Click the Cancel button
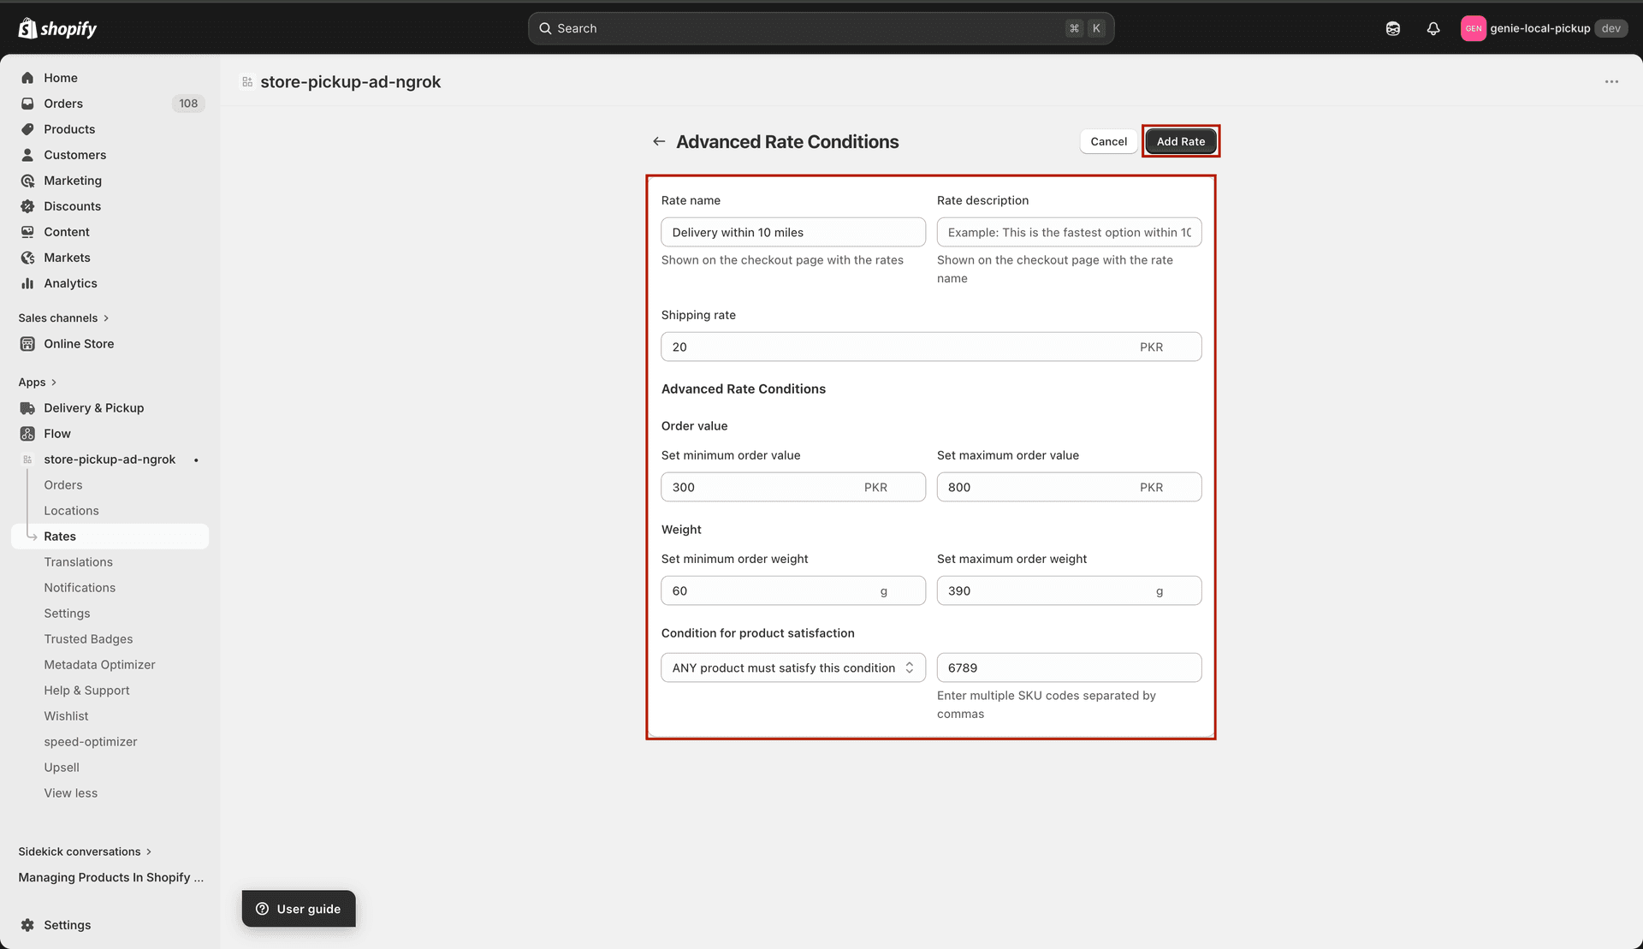Image resolution: width=1643 pixels, height=949 pixels. tap(1108, 141)
